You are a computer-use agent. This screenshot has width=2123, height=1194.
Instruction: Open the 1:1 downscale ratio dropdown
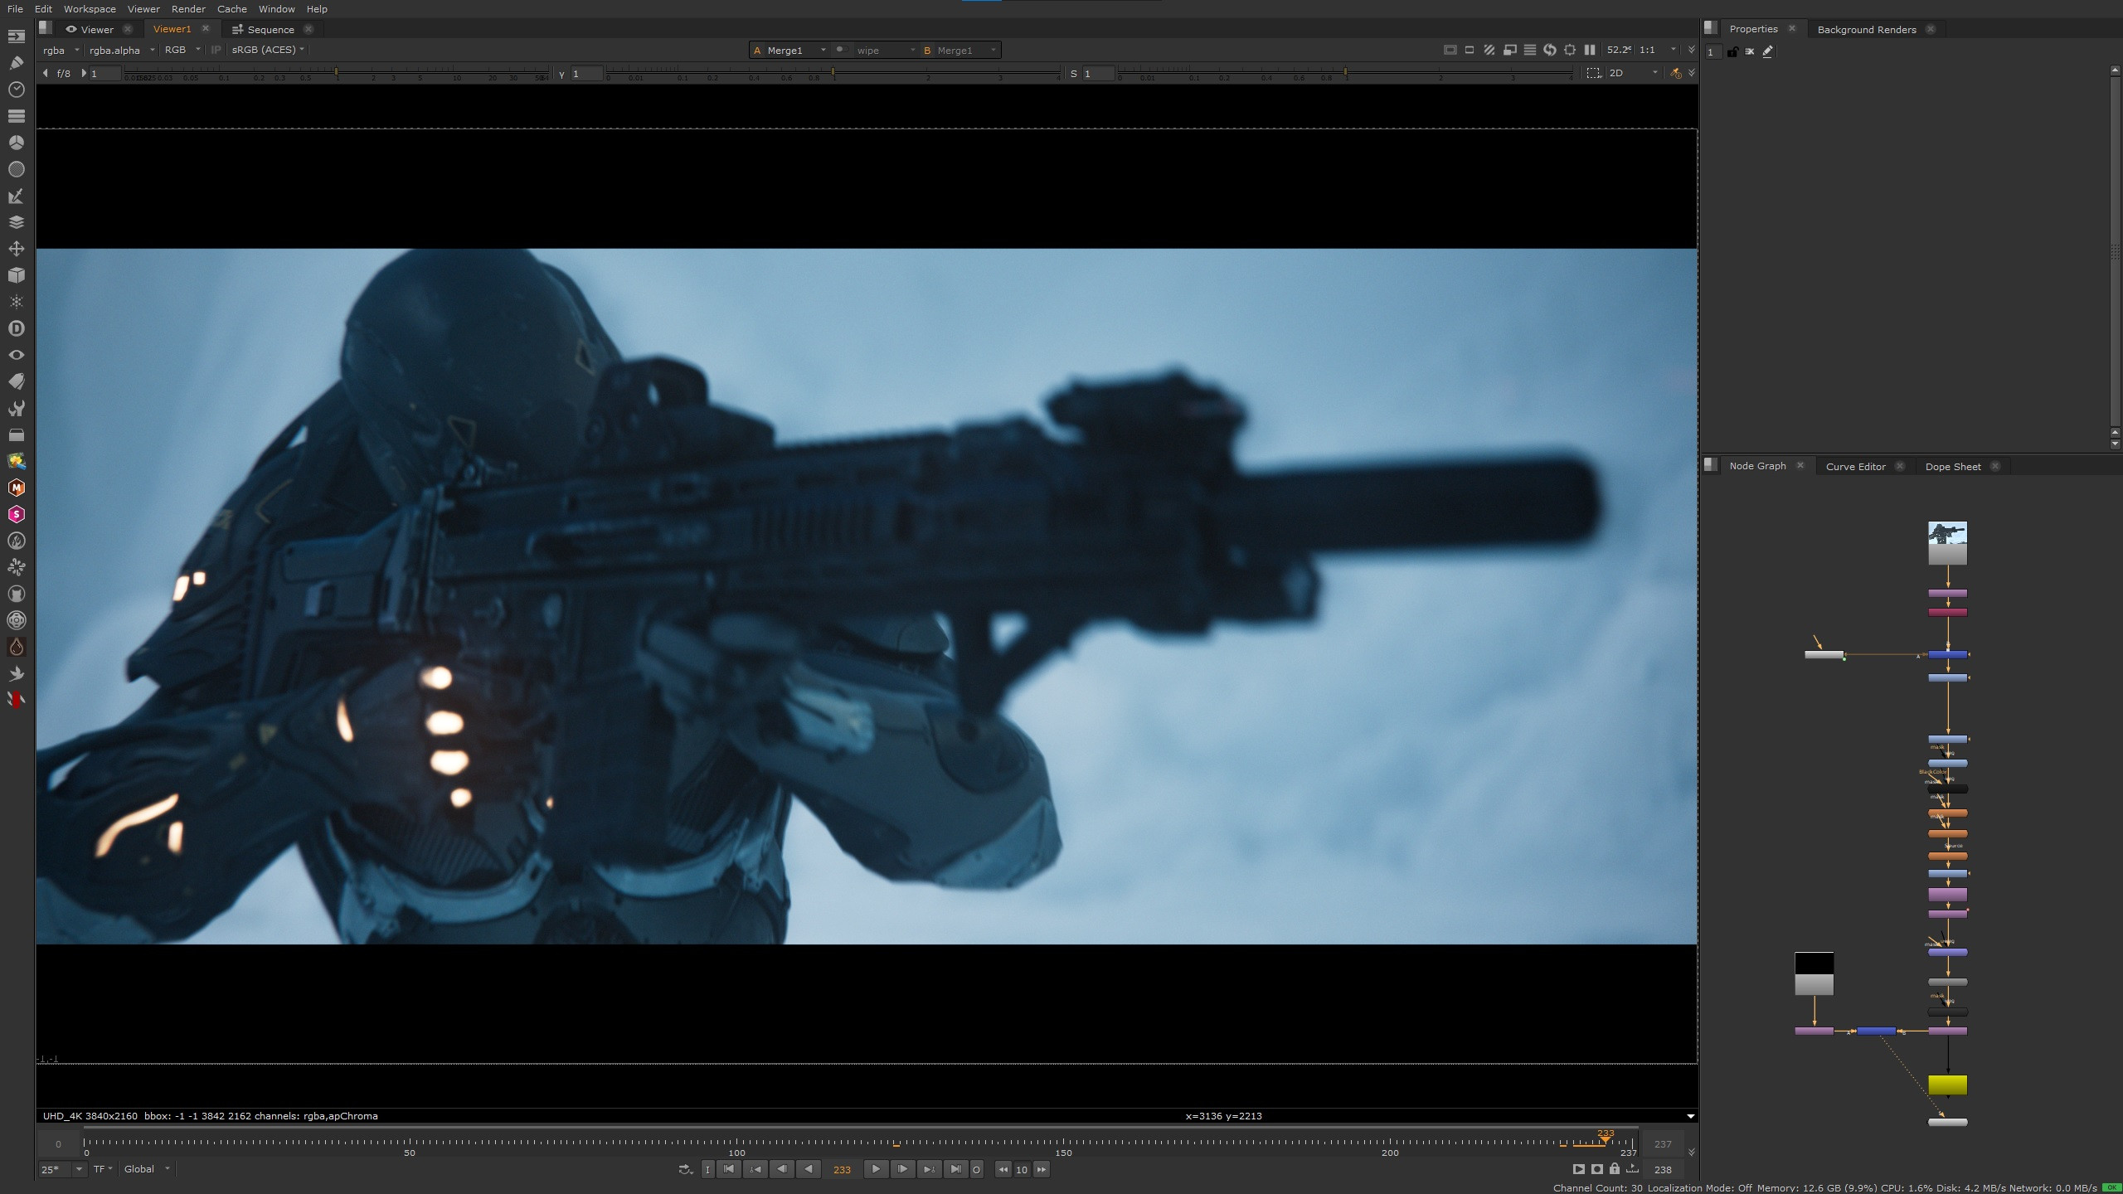point(1657,50)
